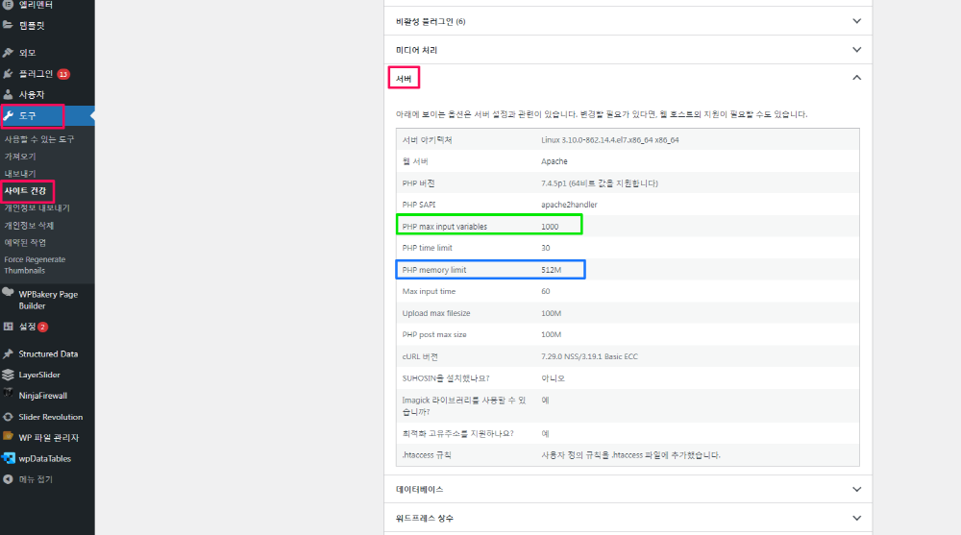The image size is (961, 535).
Task: Go to 가져오기 submenu link
Action: (20, 157)
